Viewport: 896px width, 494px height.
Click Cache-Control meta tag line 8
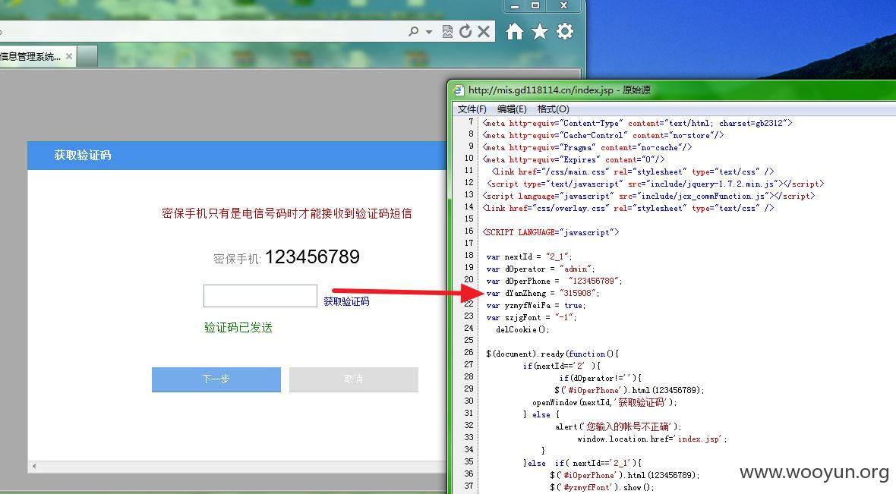(x=604, y=135)
